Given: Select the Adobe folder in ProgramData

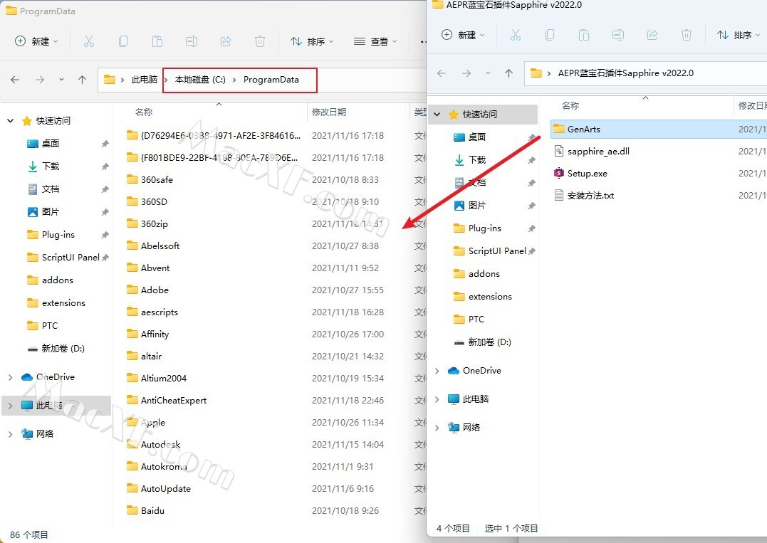Looking at the screenshot, I should tap(155, 290).
